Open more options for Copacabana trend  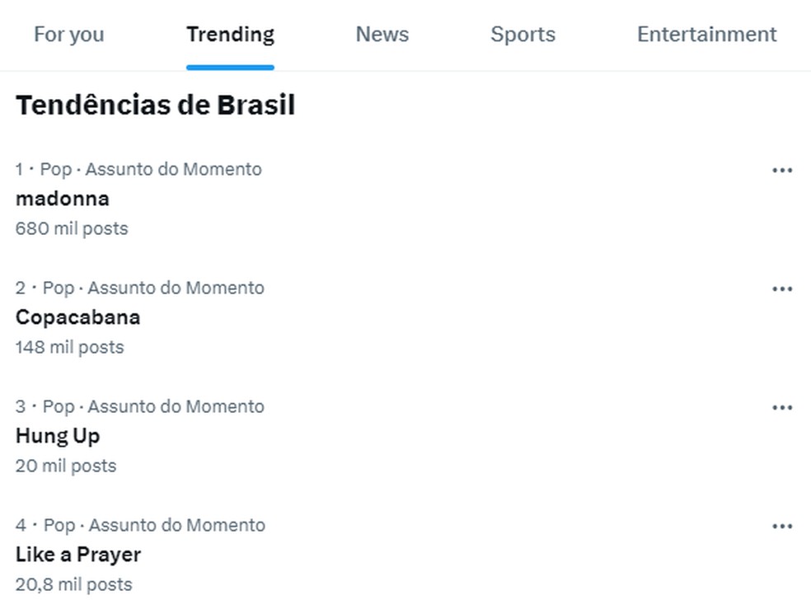[x=782, y=288]
